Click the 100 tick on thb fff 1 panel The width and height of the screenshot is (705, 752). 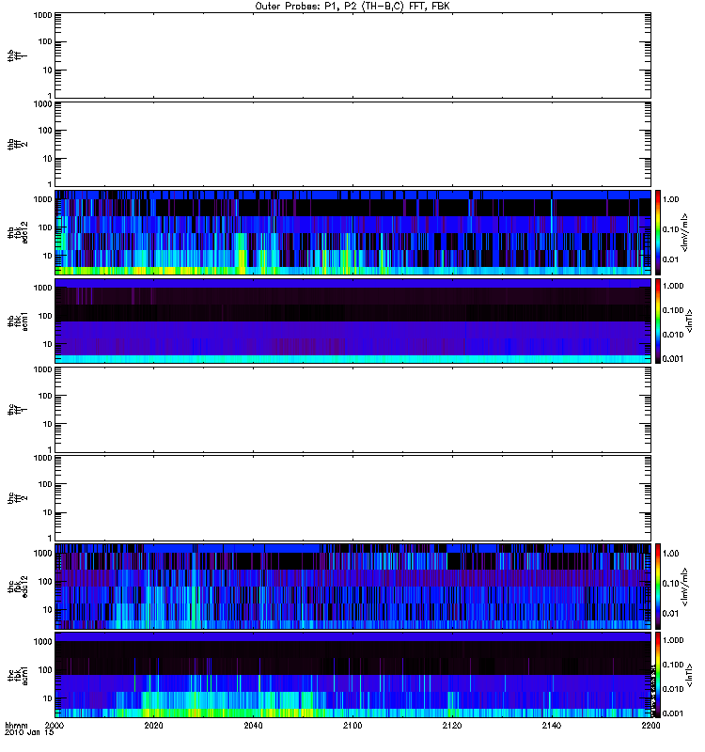pos(45,42)
